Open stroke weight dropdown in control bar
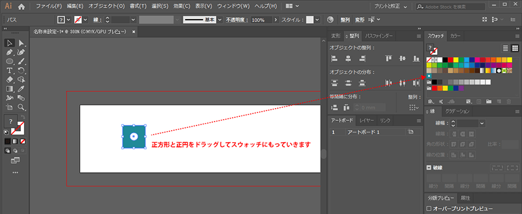 [133, 20]
